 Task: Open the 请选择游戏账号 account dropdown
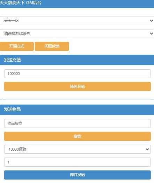click(77, 33)
